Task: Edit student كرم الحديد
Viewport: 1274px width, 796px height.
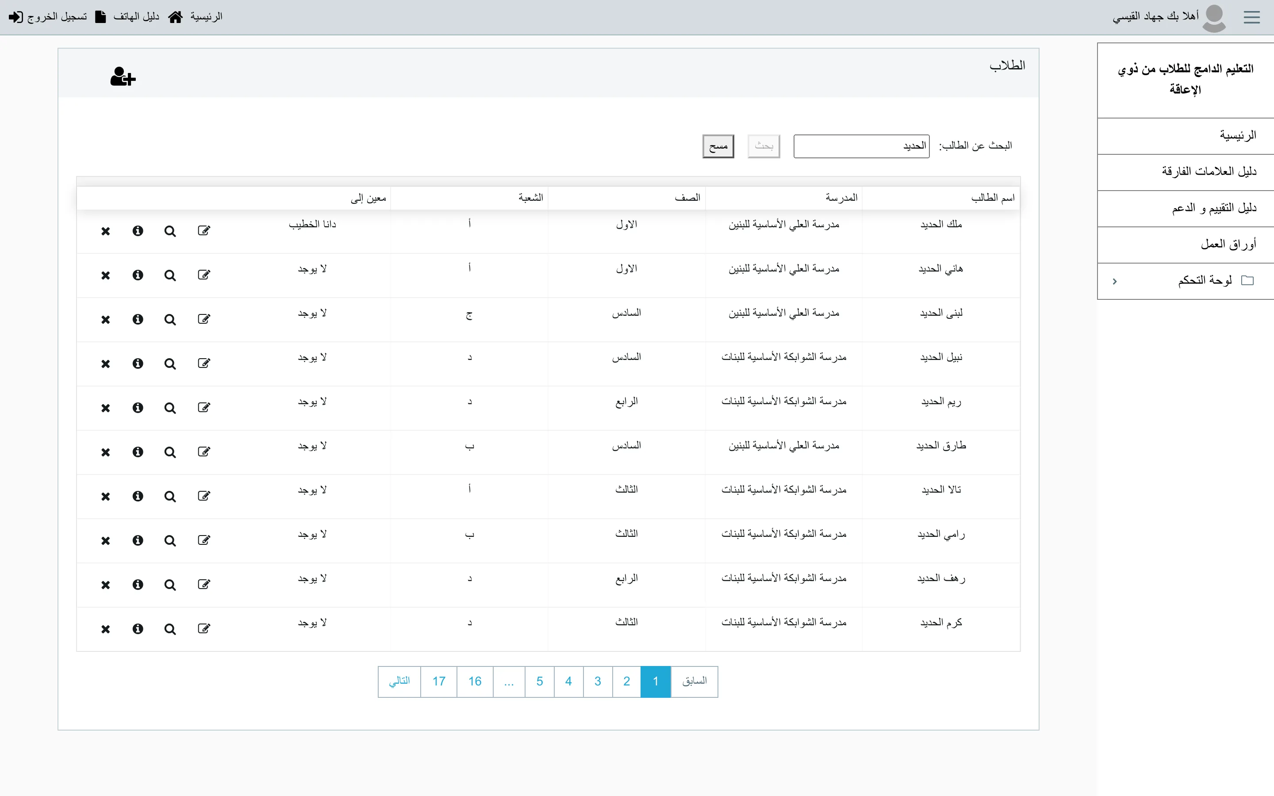Action: coord(204,628)
